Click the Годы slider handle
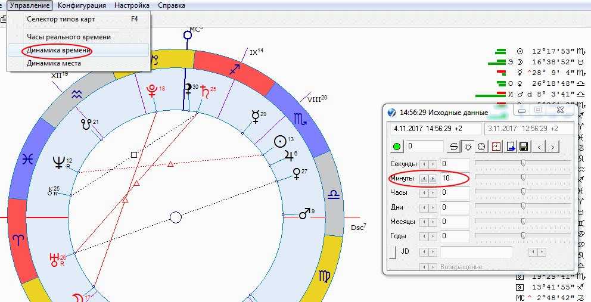The width and height of the screenshot is (591, 302). [x=524, y=235]
